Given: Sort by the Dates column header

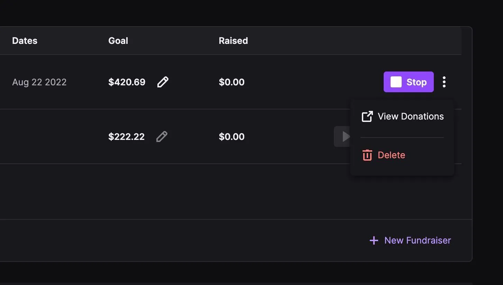Looking at the screenshot, I should (25, 41).
